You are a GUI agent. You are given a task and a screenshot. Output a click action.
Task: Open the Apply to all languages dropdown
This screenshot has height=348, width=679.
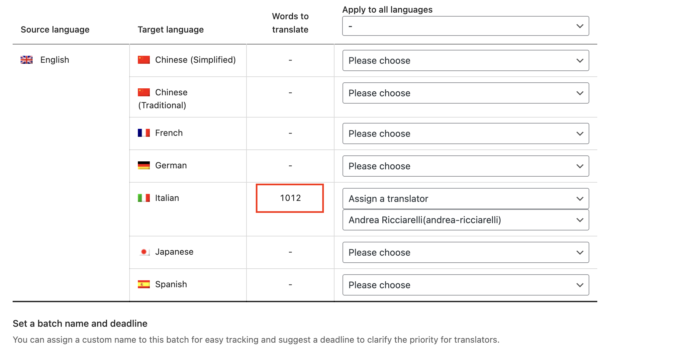[465, 26]
